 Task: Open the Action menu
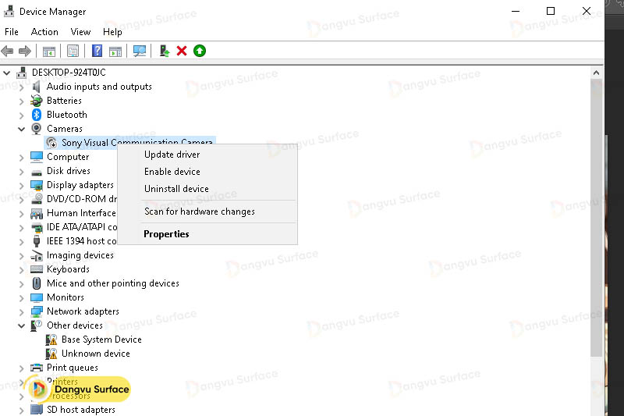(x=44, y=31)
